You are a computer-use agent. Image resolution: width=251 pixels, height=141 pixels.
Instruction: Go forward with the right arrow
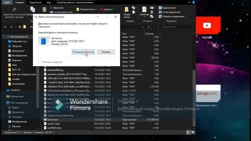[11, 27]
